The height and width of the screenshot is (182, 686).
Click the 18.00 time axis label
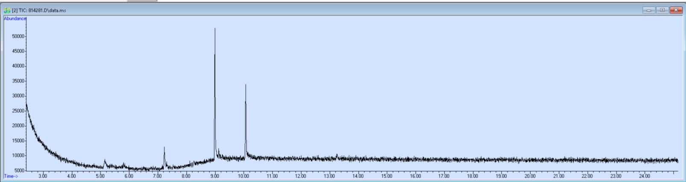point(472,176)
